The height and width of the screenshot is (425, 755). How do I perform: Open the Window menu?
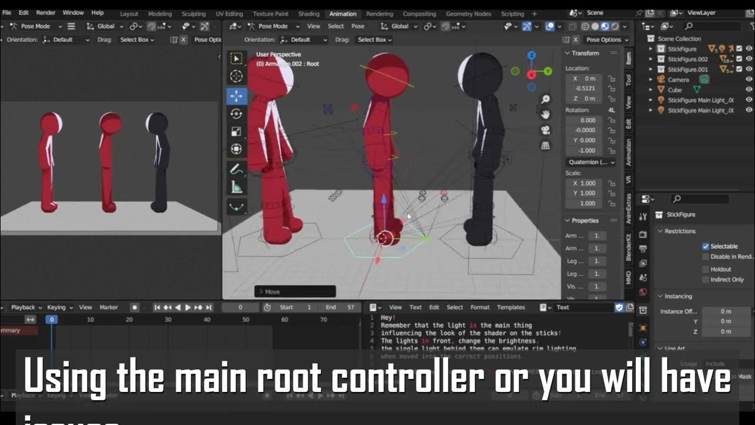(73, 12)
